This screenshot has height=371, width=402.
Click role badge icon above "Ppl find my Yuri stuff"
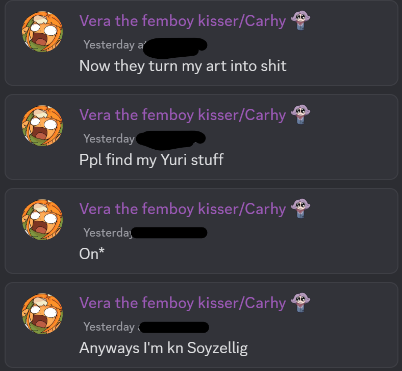coord(300,115)
